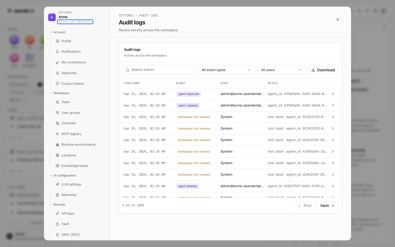Open the Profile settings icon

(x=58, y=41)
